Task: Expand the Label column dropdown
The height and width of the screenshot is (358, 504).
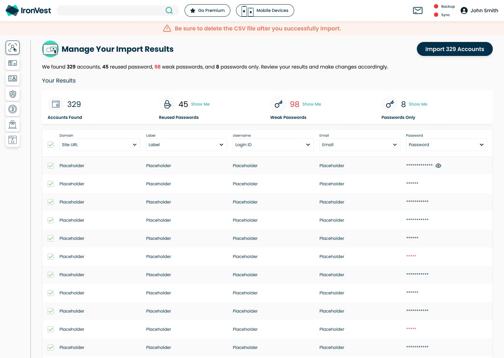Action: click(x=186, y=145)
